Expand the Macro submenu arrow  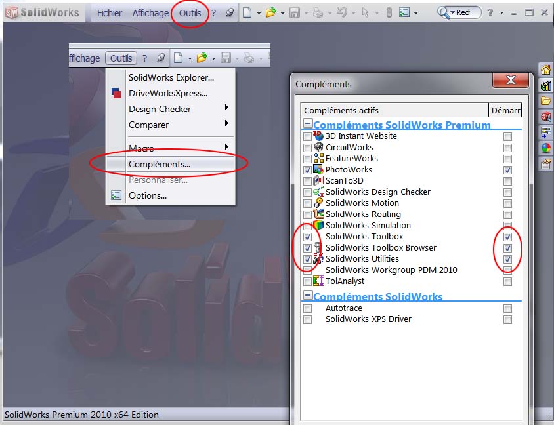(x=227, y=146)
